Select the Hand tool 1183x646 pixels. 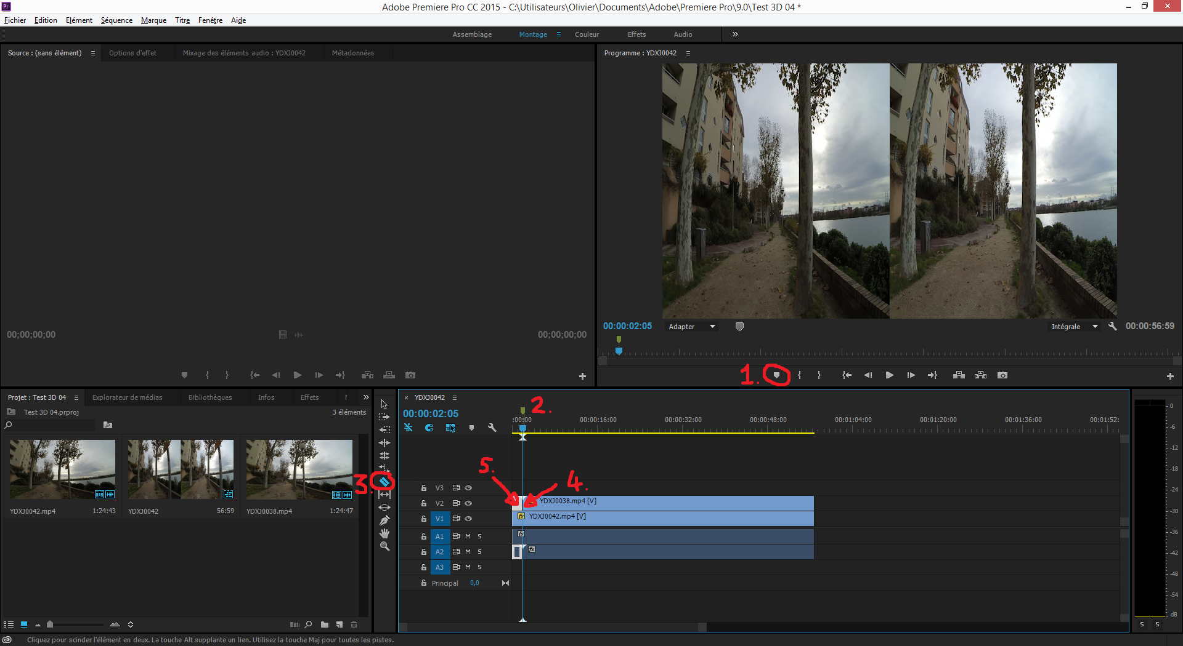[384, 533]
